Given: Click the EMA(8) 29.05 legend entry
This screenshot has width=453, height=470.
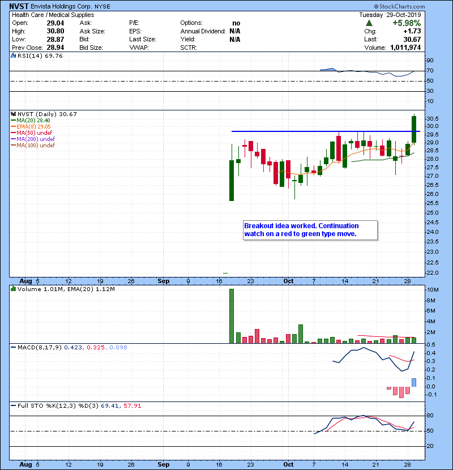Looking at the screenshot, I should point(31,126).
